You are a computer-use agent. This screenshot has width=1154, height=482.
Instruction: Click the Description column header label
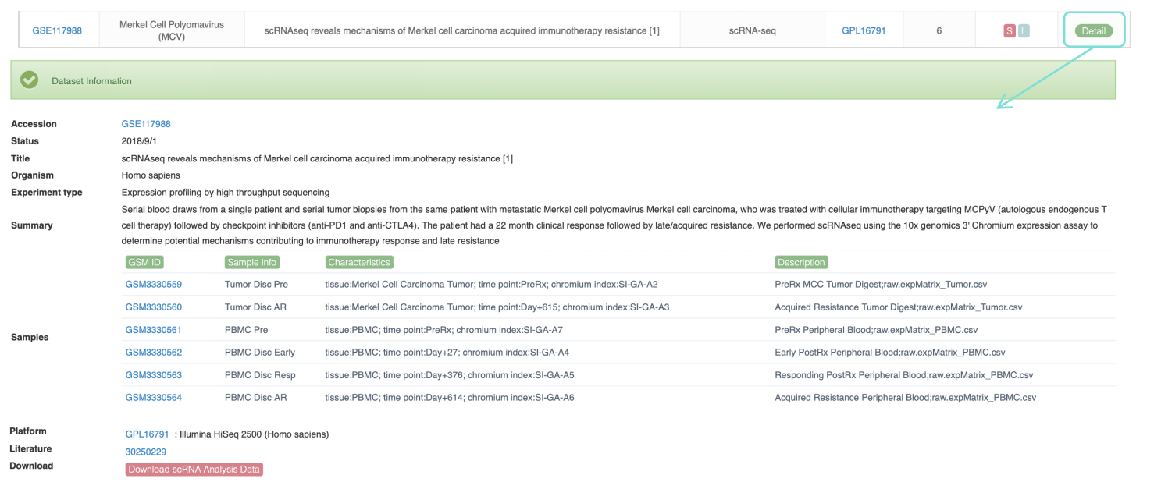tap(800, 263)
